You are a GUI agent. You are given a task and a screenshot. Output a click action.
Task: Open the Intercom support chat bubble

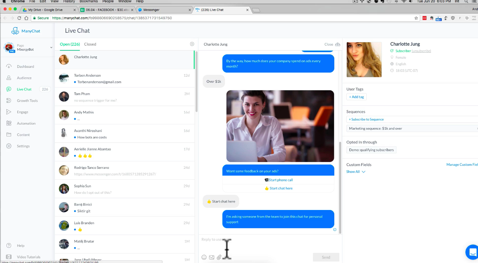[x=472, y=252]
